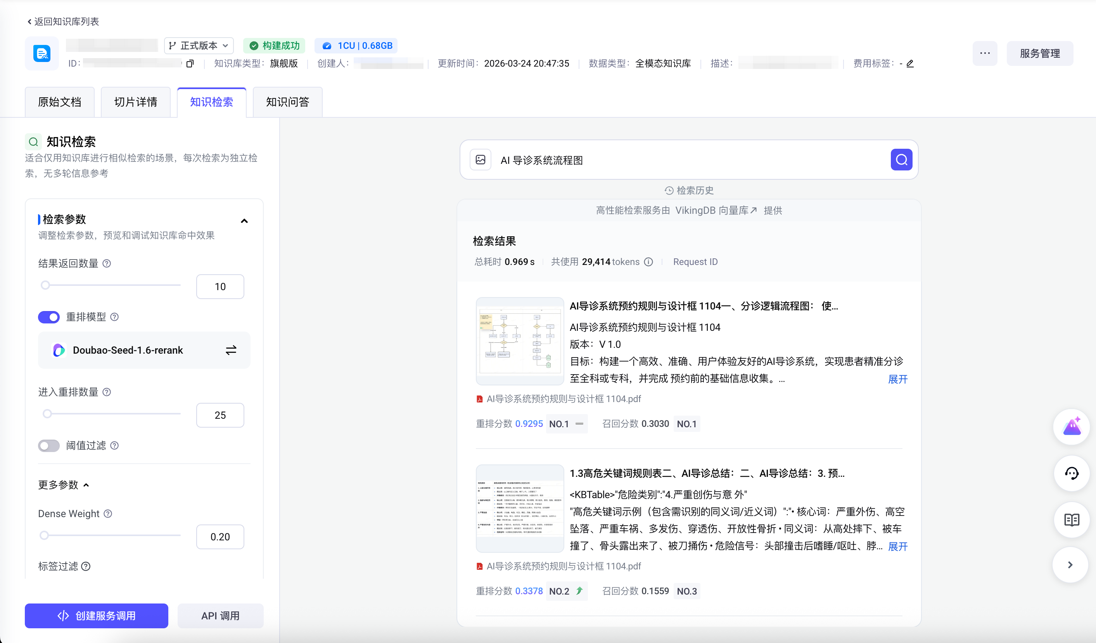
Task: Click the Dense Weight slider handle
Action: (x=44, y=535)
